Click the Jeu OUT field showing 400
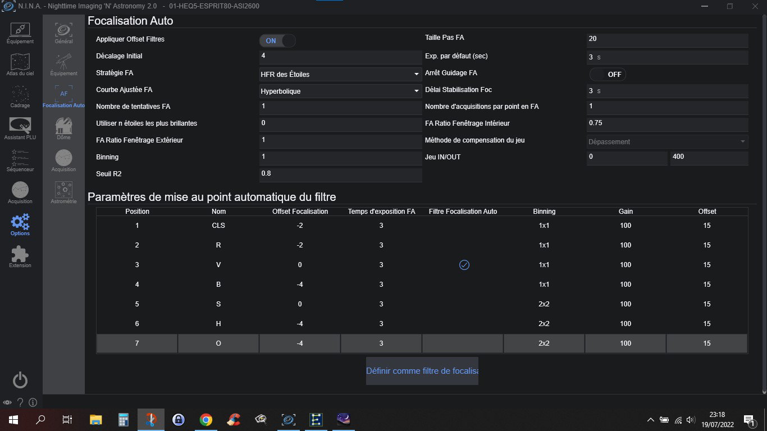The width and height of the screenshot is (767, 431). pyautogui.click(x=709, y=158)
